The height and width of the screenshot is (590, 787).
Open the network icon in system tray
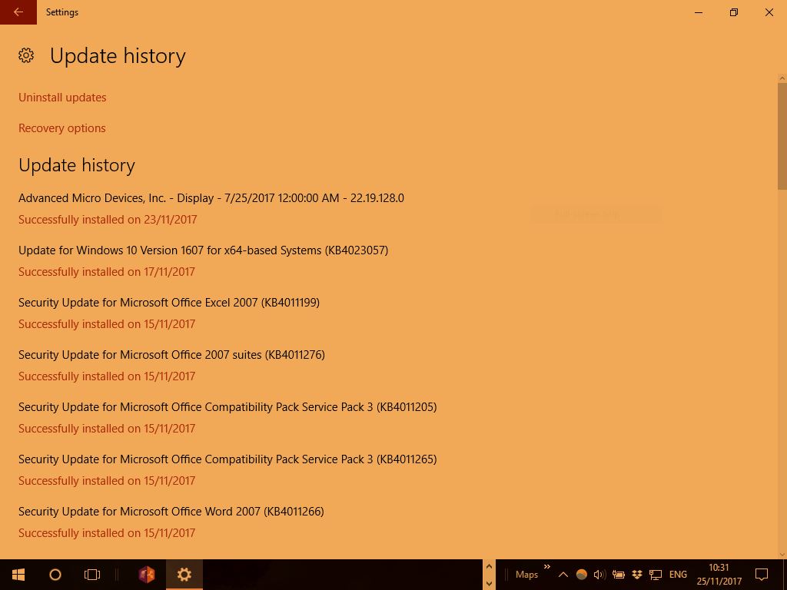click(656, 575)
